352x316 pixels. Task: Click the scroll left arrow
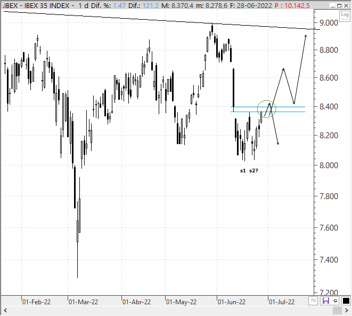pos(5,311)
